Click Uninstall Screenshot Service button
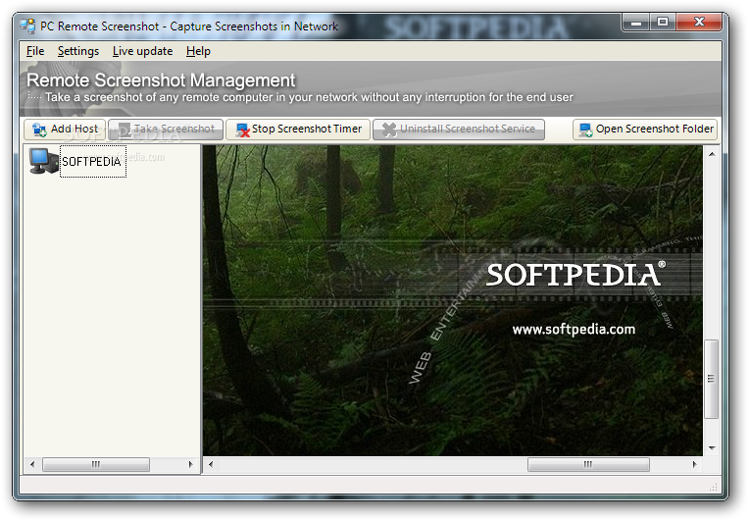 tap(459, 130)
